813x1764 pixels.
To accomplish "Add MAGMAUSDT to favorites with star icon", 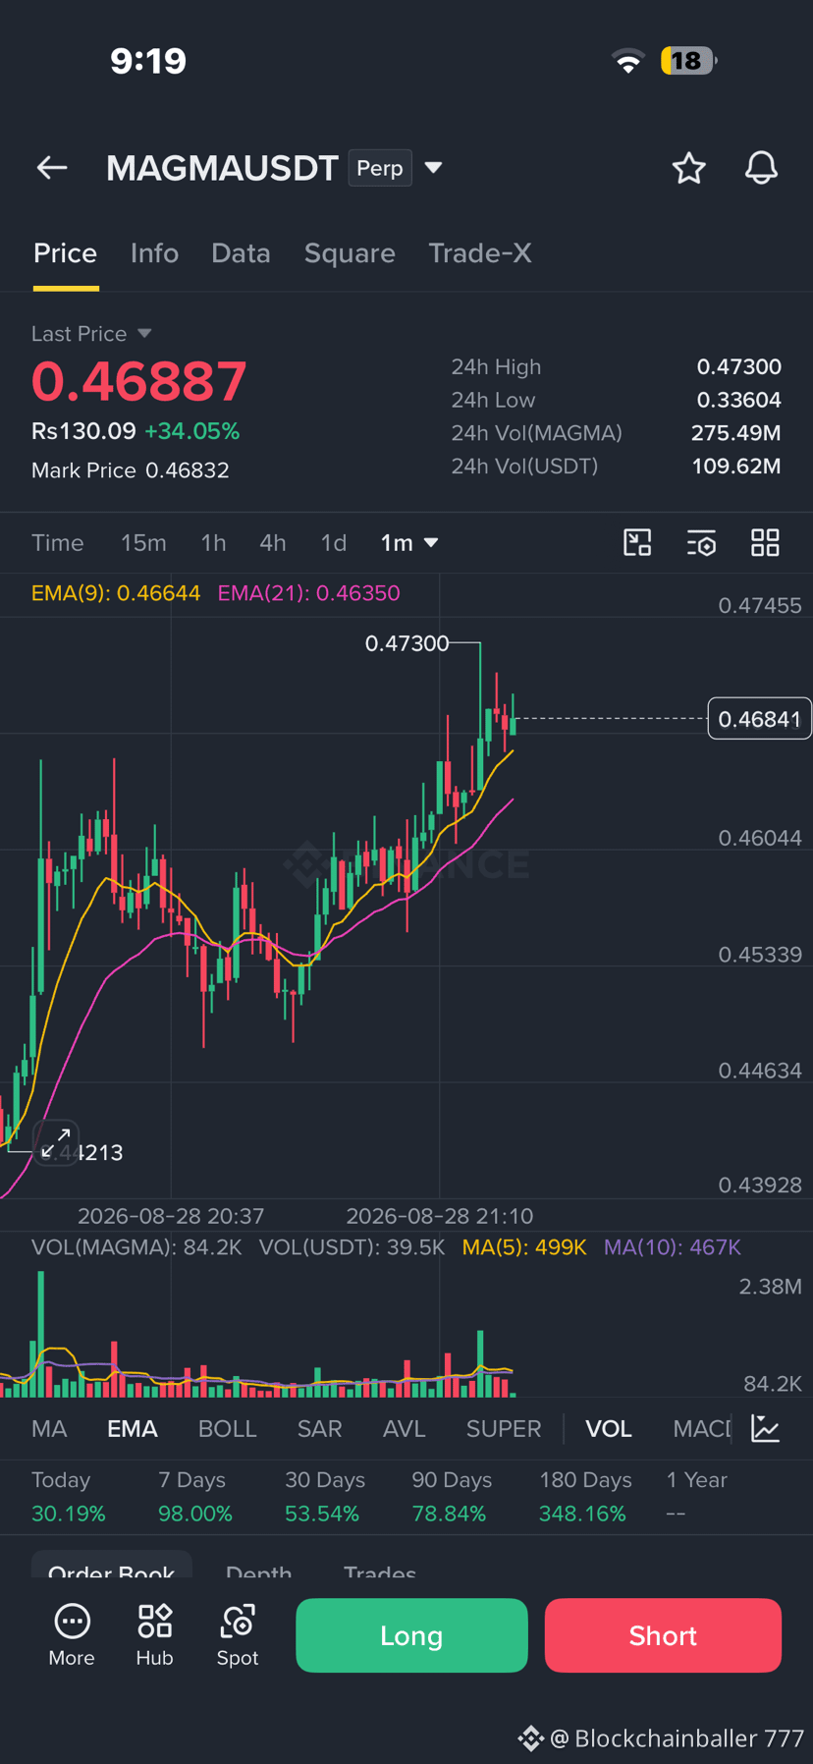I will coord(688,168).
